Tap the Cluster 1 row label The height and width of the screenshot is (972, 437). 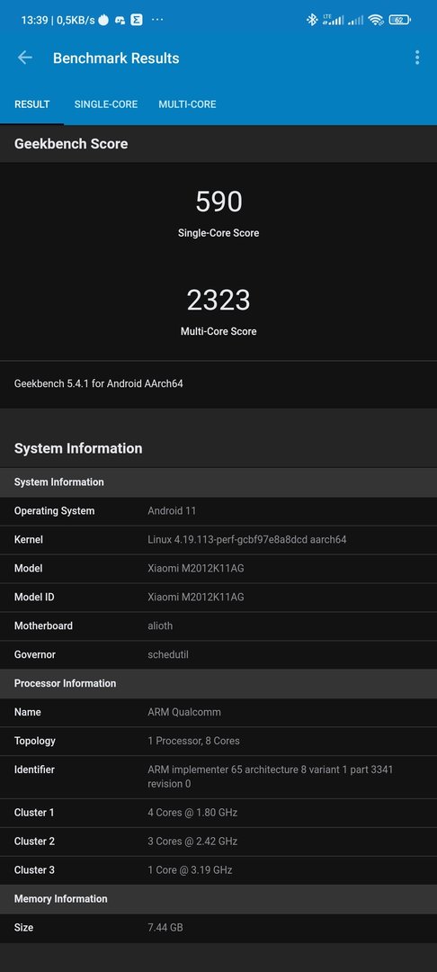[x=34, y=813]
